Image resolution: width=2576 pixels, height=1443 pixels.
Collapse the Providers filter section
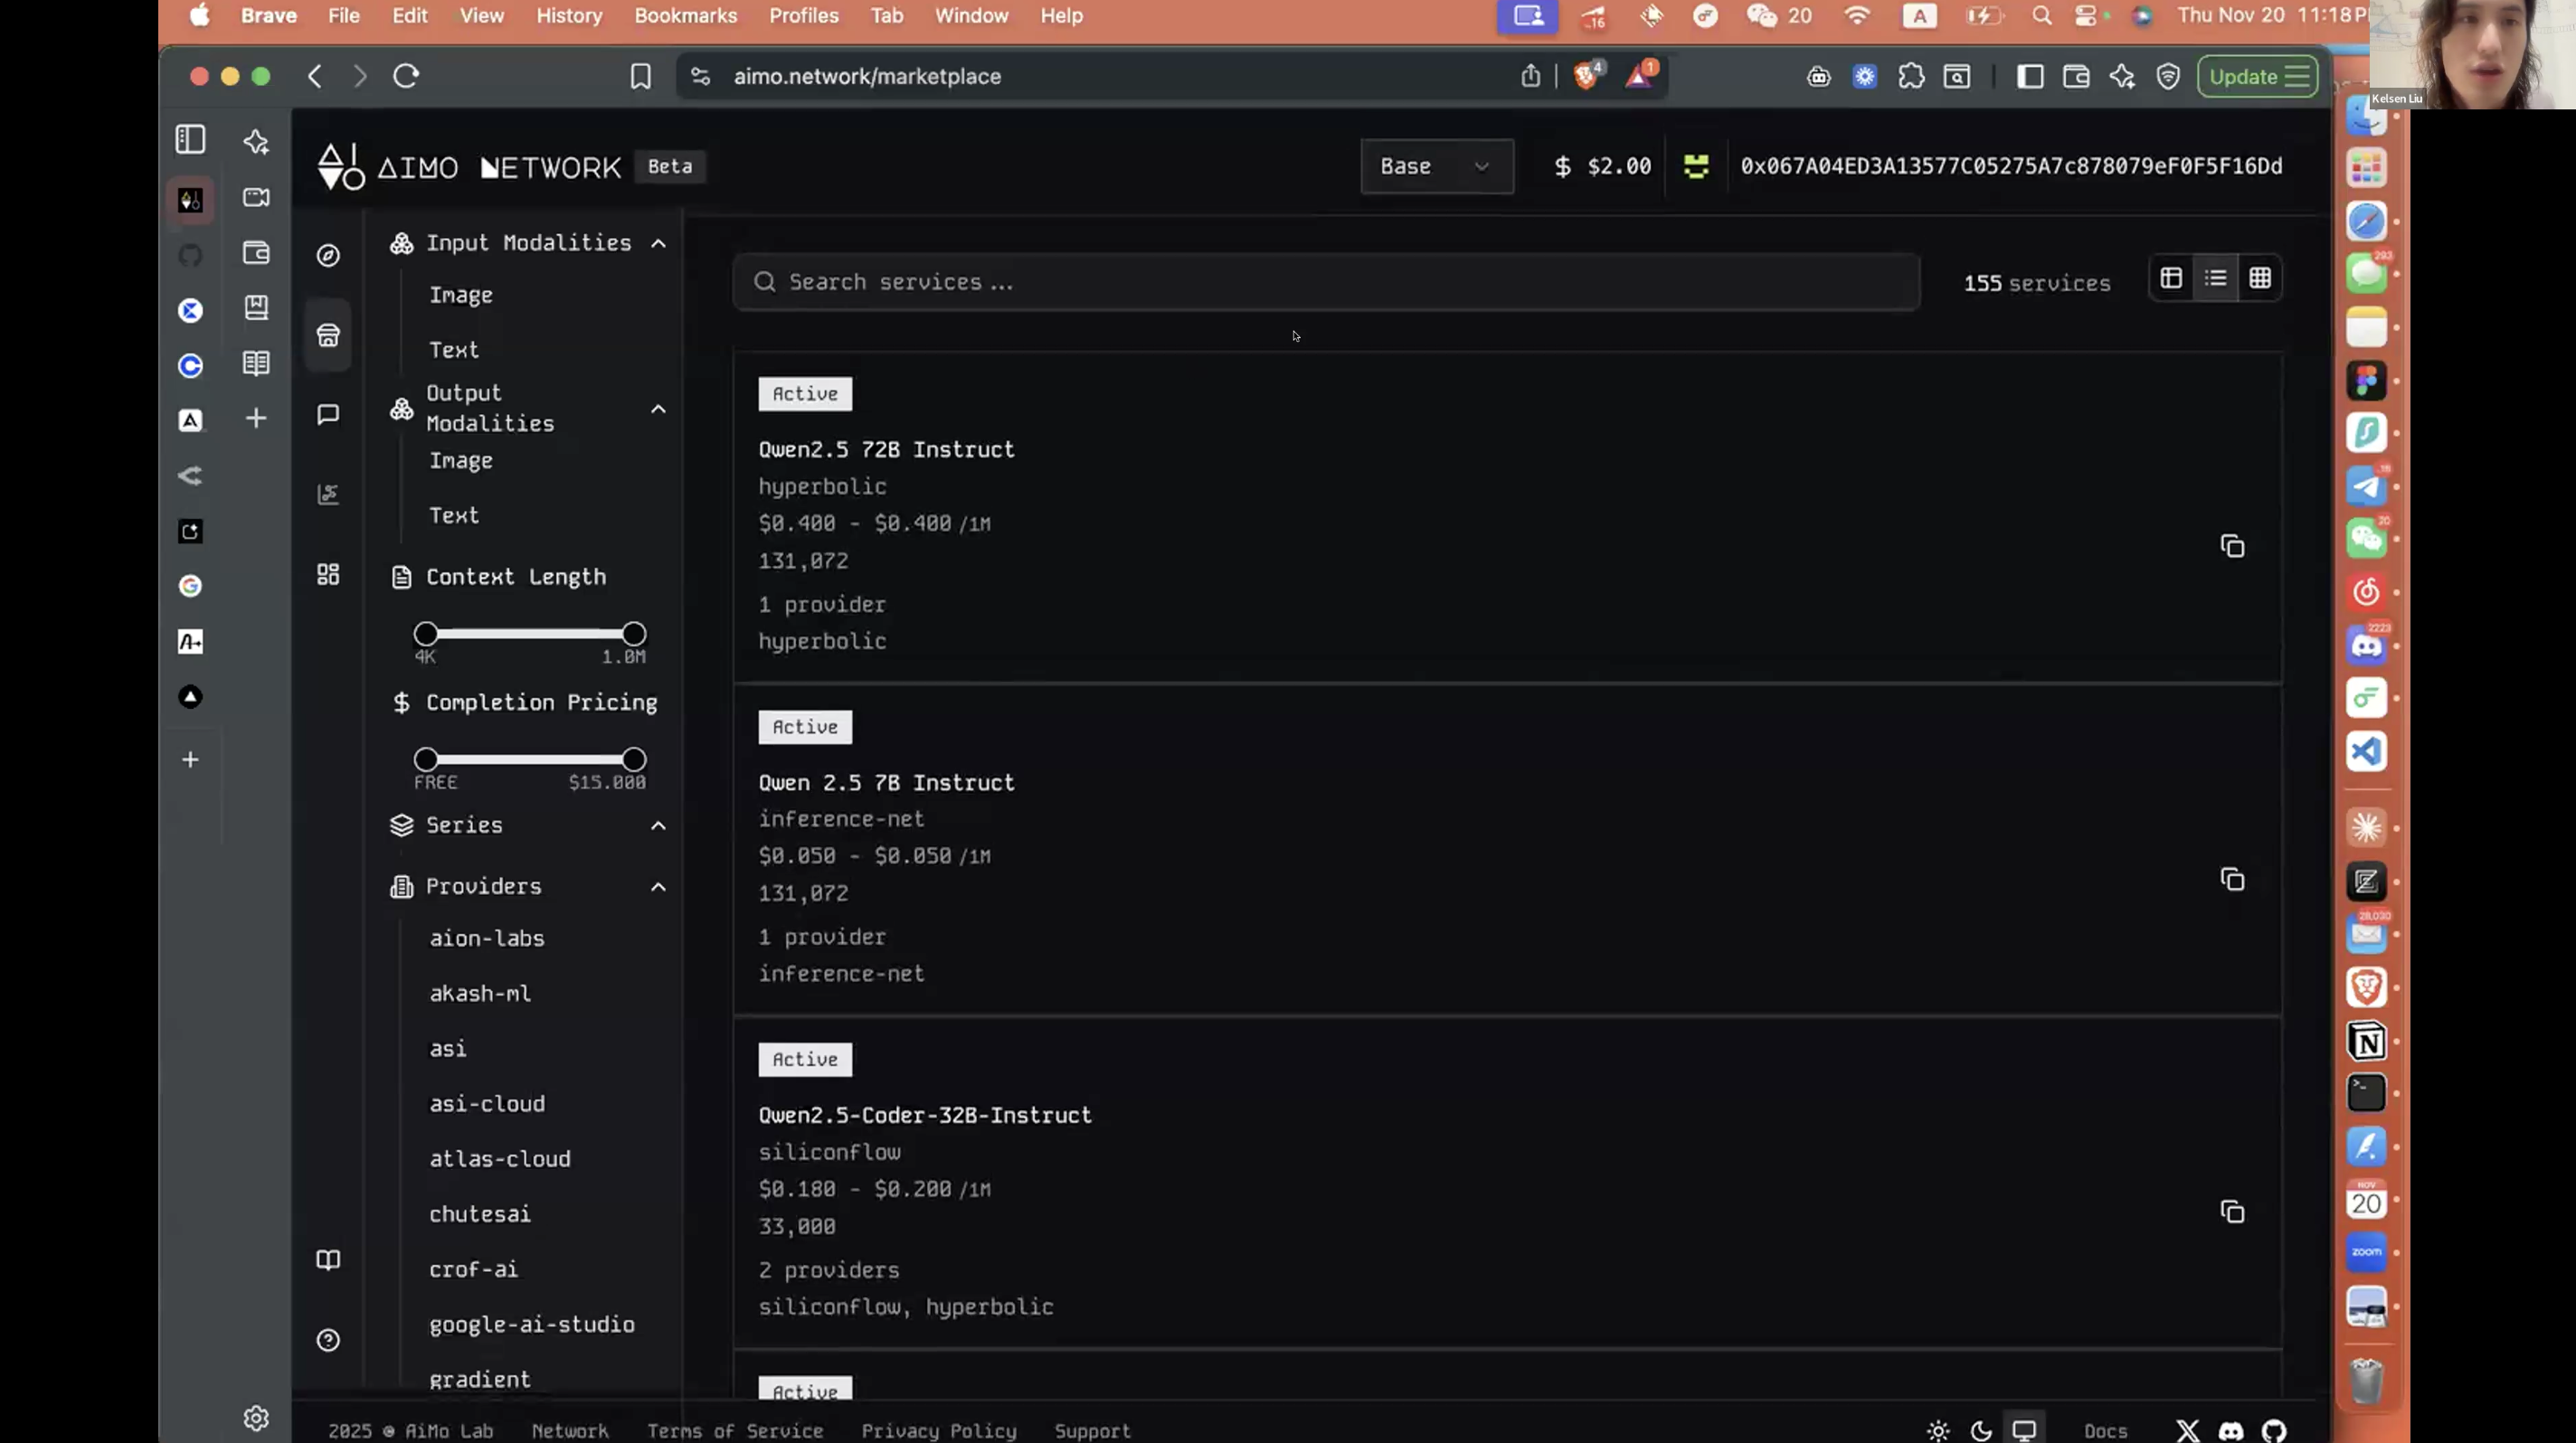(658, 886)
